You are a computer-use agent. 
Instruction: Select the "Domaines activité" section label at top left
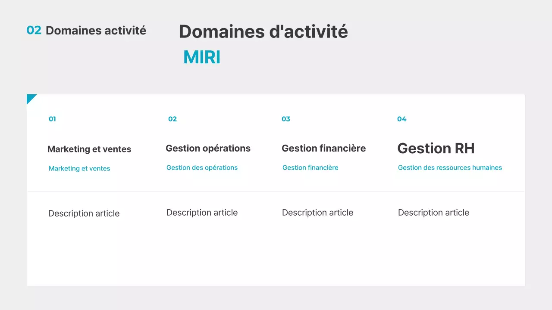point(96,31)
